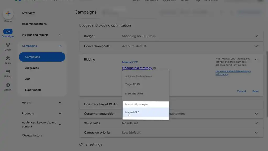Click the page vertical scrollbar
The width and height of the screenshot is (268, 151).
coord(267,84)
